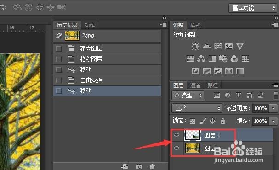Screen dimensions: 279x170
Task: Switch to 图层 tab
Action: tap(178, 85)
